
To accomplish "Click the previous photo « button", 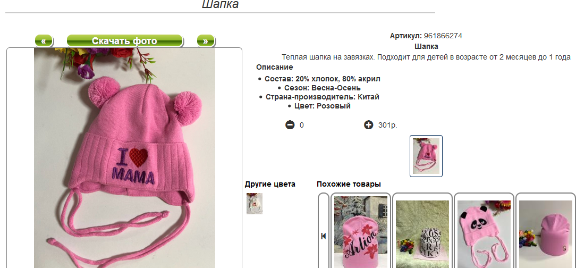I will coord(44,41).
